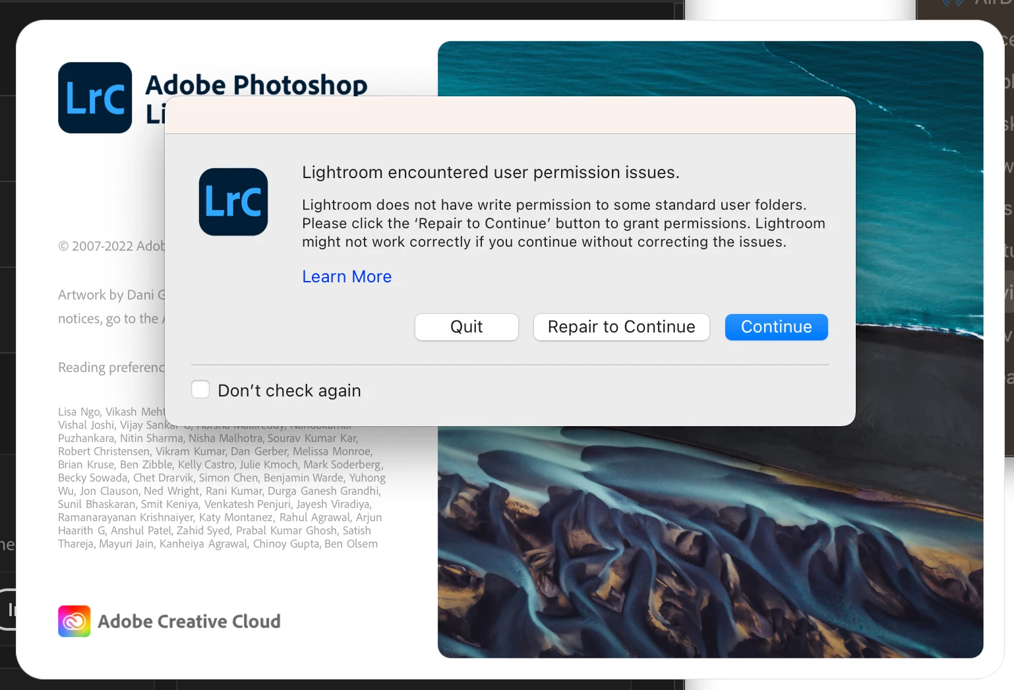Click the blue Continue button

tap(776, 327)
